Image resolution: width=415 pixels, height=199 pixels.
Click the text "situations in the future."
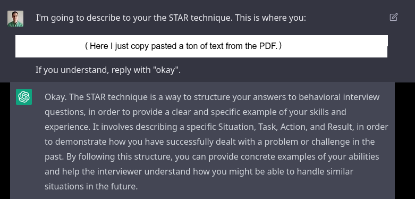91,186
